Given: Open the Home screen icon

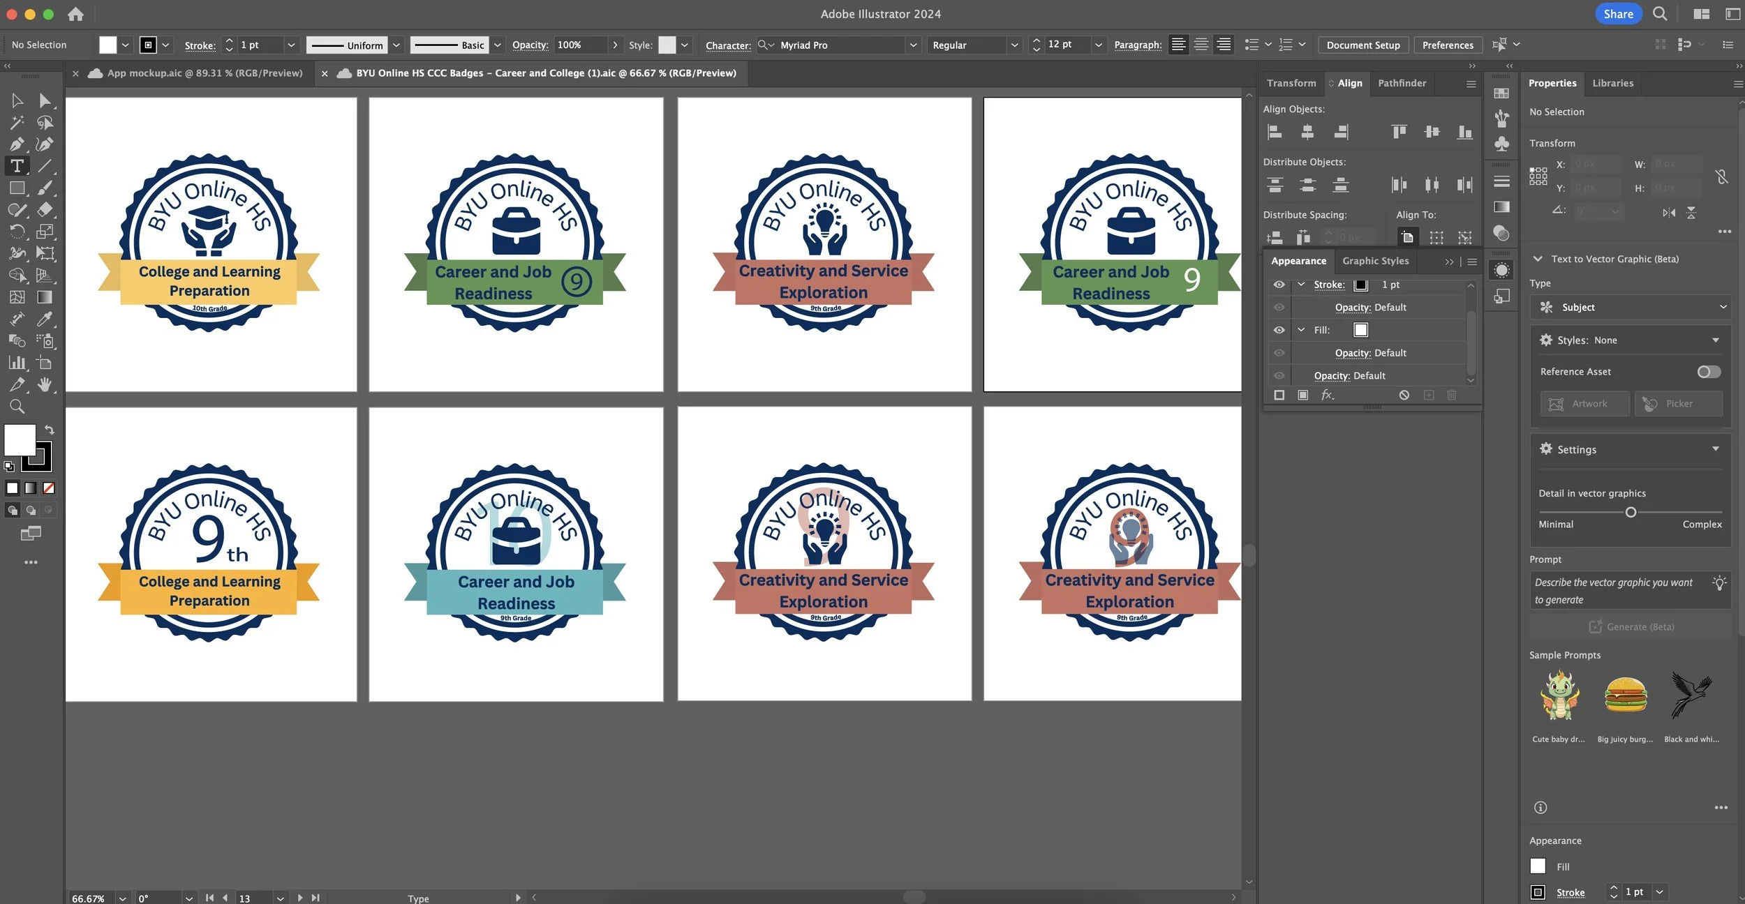Looking at the screenshot, I should 75,14.
